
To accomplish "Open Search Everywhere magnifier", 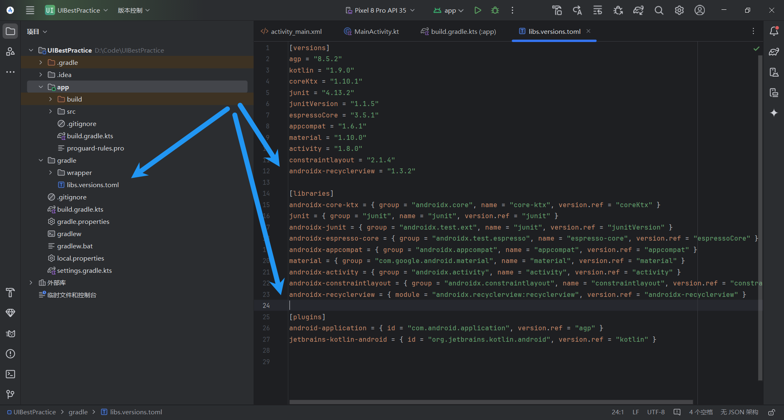I will point(659,10).
